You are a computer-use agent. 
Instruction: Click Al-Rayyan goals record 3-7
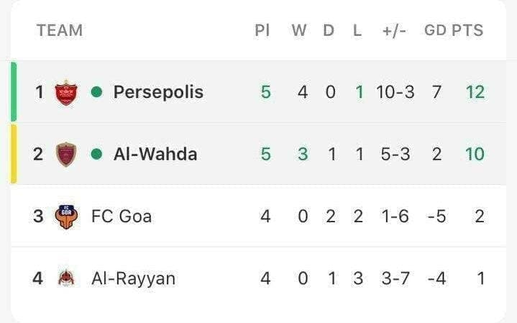(x=395, y=278)
